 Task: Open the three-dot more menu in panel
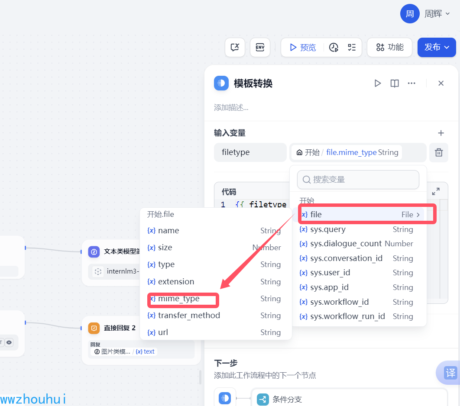click(x=411, y=83)
